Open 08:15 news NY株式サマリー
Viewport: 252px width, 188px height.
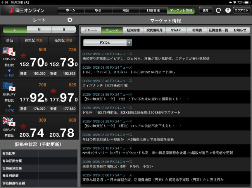(166, 151)
